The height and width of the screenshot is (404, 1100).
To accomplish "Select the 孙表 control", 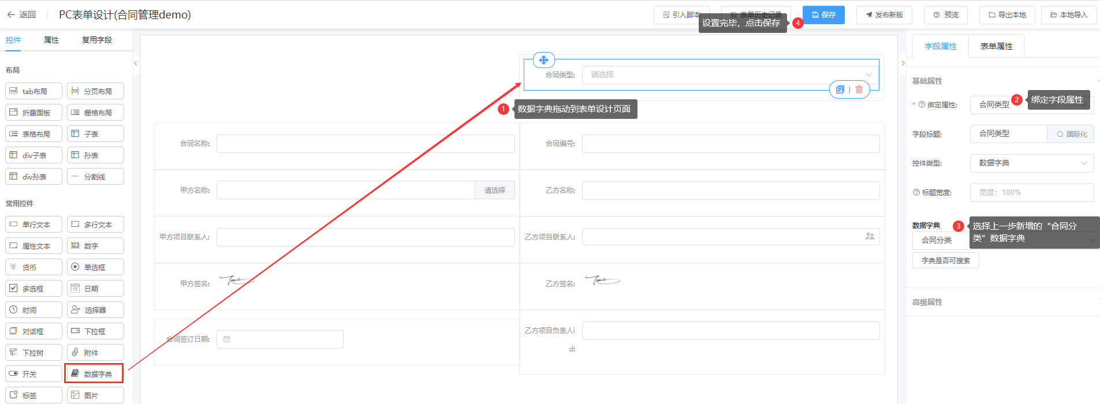I will point(96,155).
